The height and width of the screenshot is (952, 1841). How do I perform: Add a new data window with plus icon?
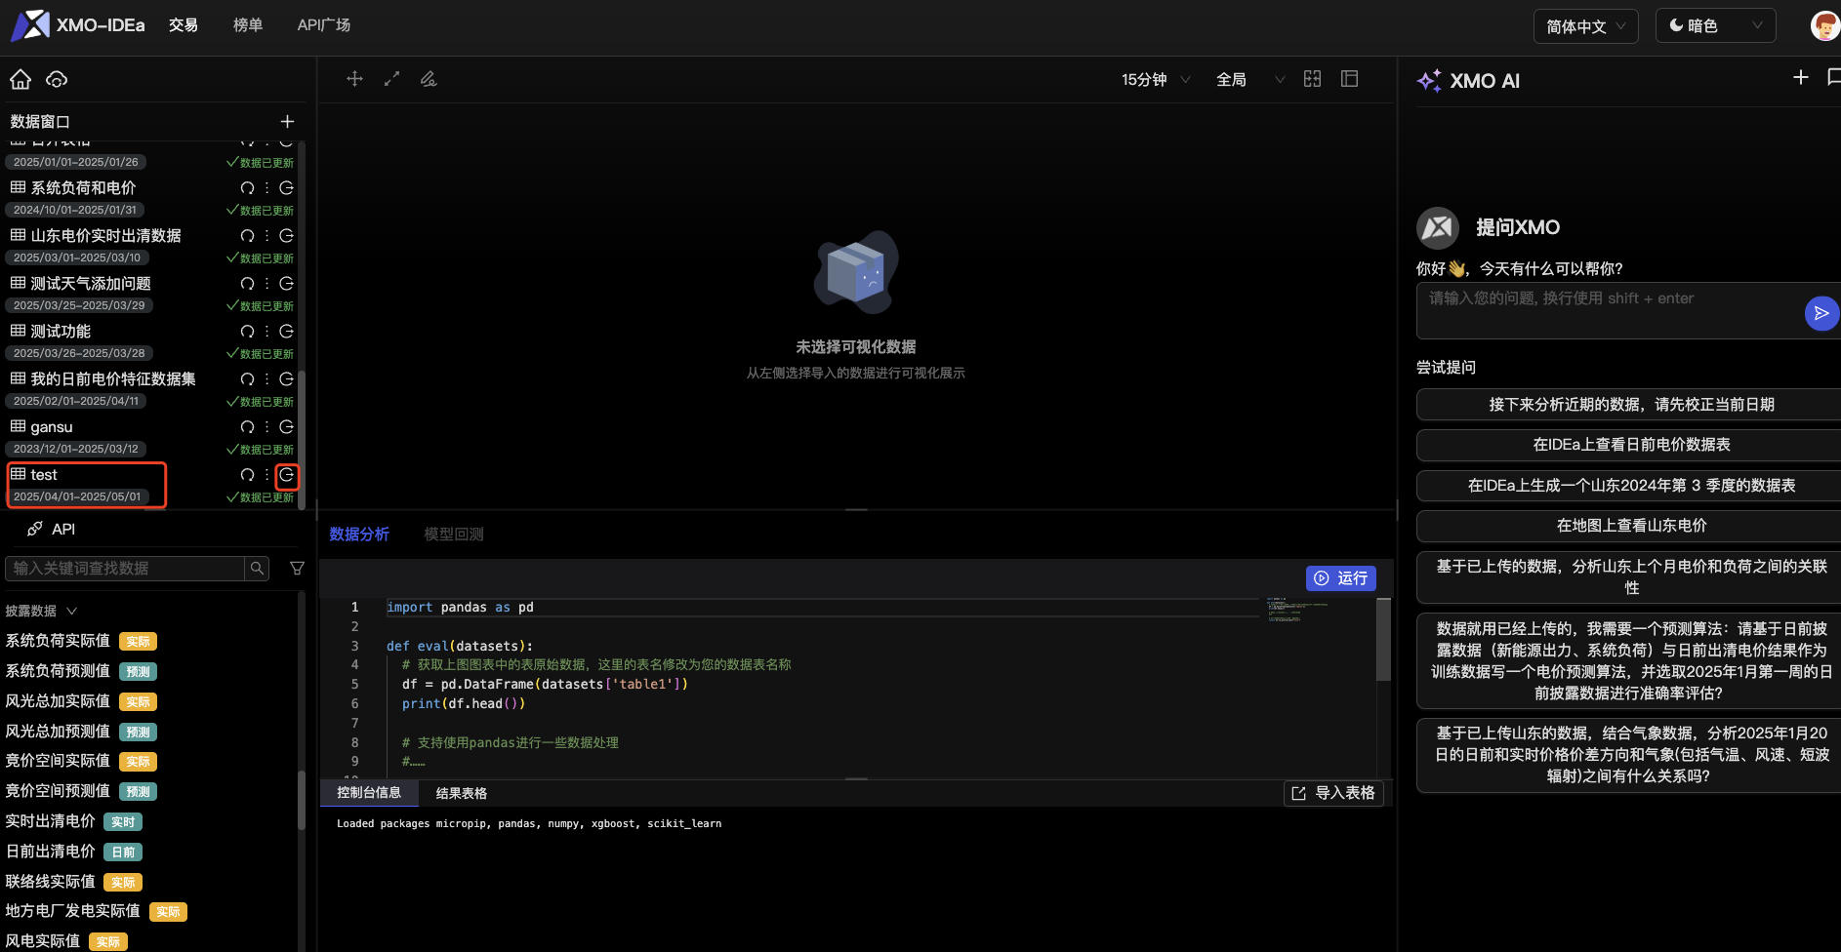click(287, 122)
